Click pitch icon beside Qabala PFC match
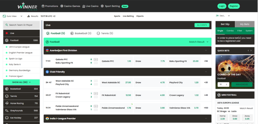This screenshot has height=124, width=258. click(x=96, y=59)
